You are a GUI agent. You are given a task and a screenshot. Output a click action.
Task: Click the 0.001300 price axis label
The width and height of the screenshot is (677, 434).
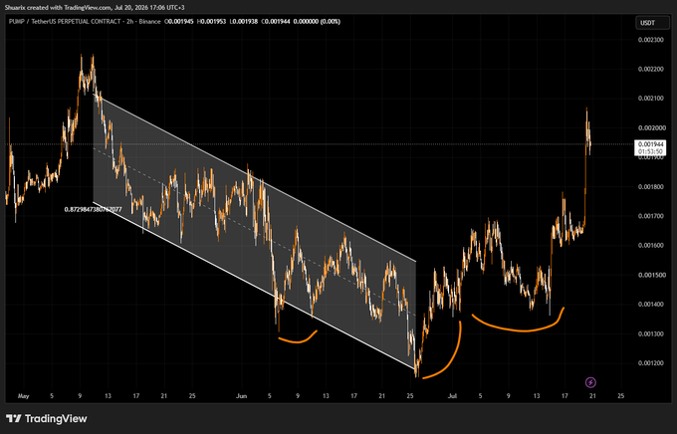pos(651,333)
